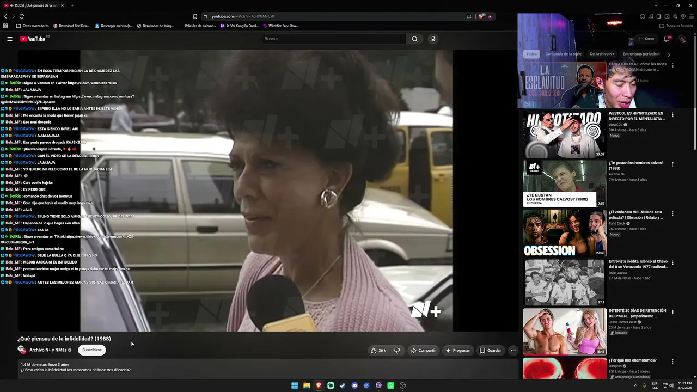Screen dimensions: 697x392
Task: Open the YouTube guide hamburger menu
Action: (9, 39)
